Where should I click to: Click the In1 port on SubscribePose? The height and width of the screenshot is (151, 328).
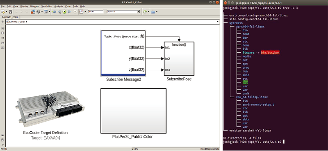pyautogui.click(x=167, y=48)
